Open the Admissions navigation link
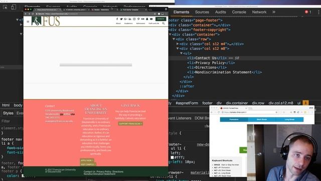Screen dimensions: 321x181 140,24
